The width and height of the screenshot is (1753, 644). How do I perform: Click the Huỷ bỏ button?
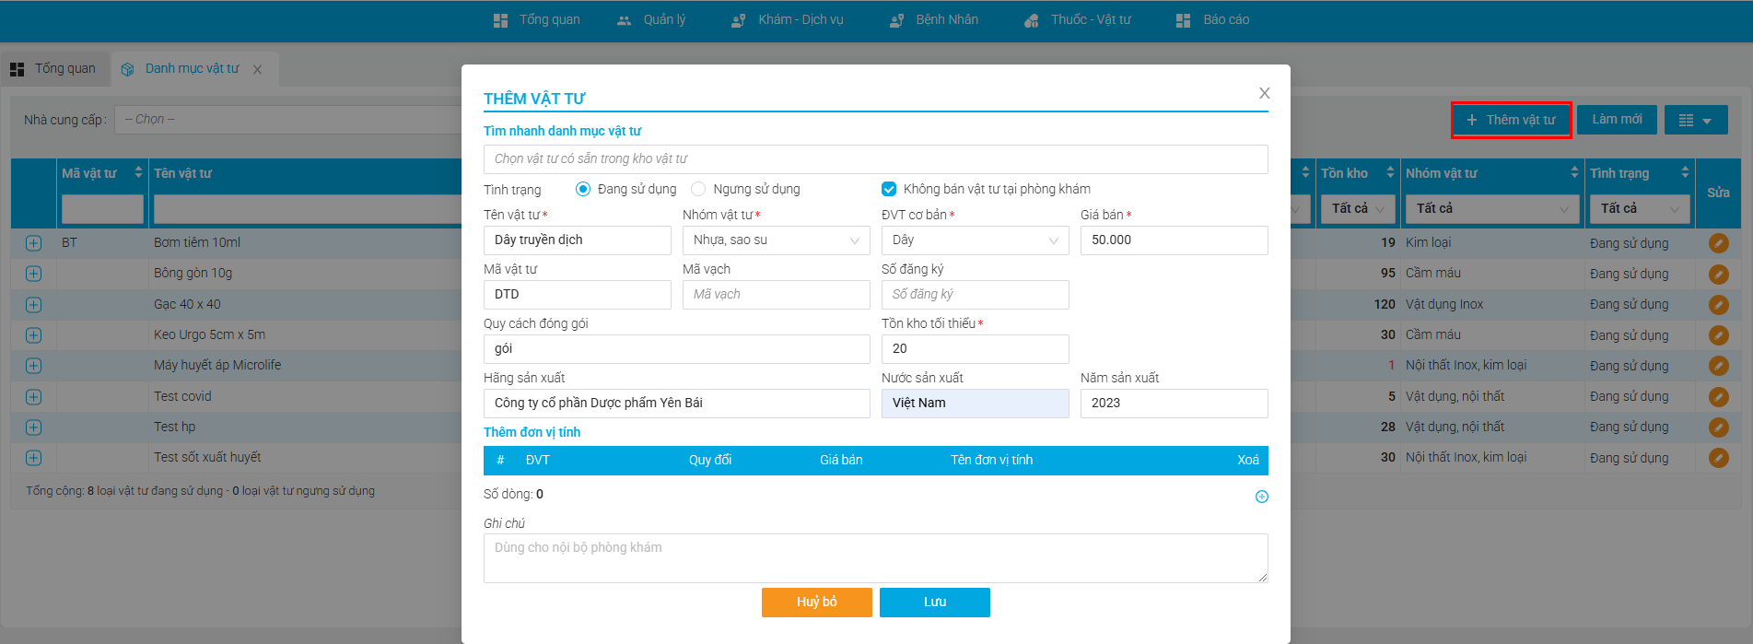[x=817, y=602]
